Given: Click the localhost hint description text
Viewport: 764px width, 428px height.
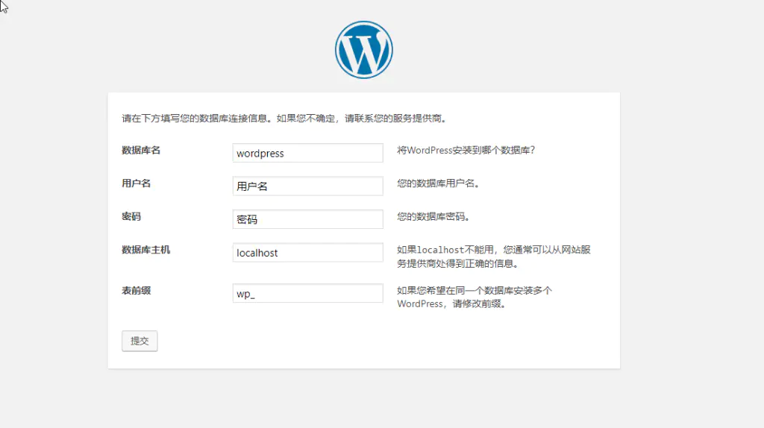Looking at the screenshot, I should tap(494, 257).
